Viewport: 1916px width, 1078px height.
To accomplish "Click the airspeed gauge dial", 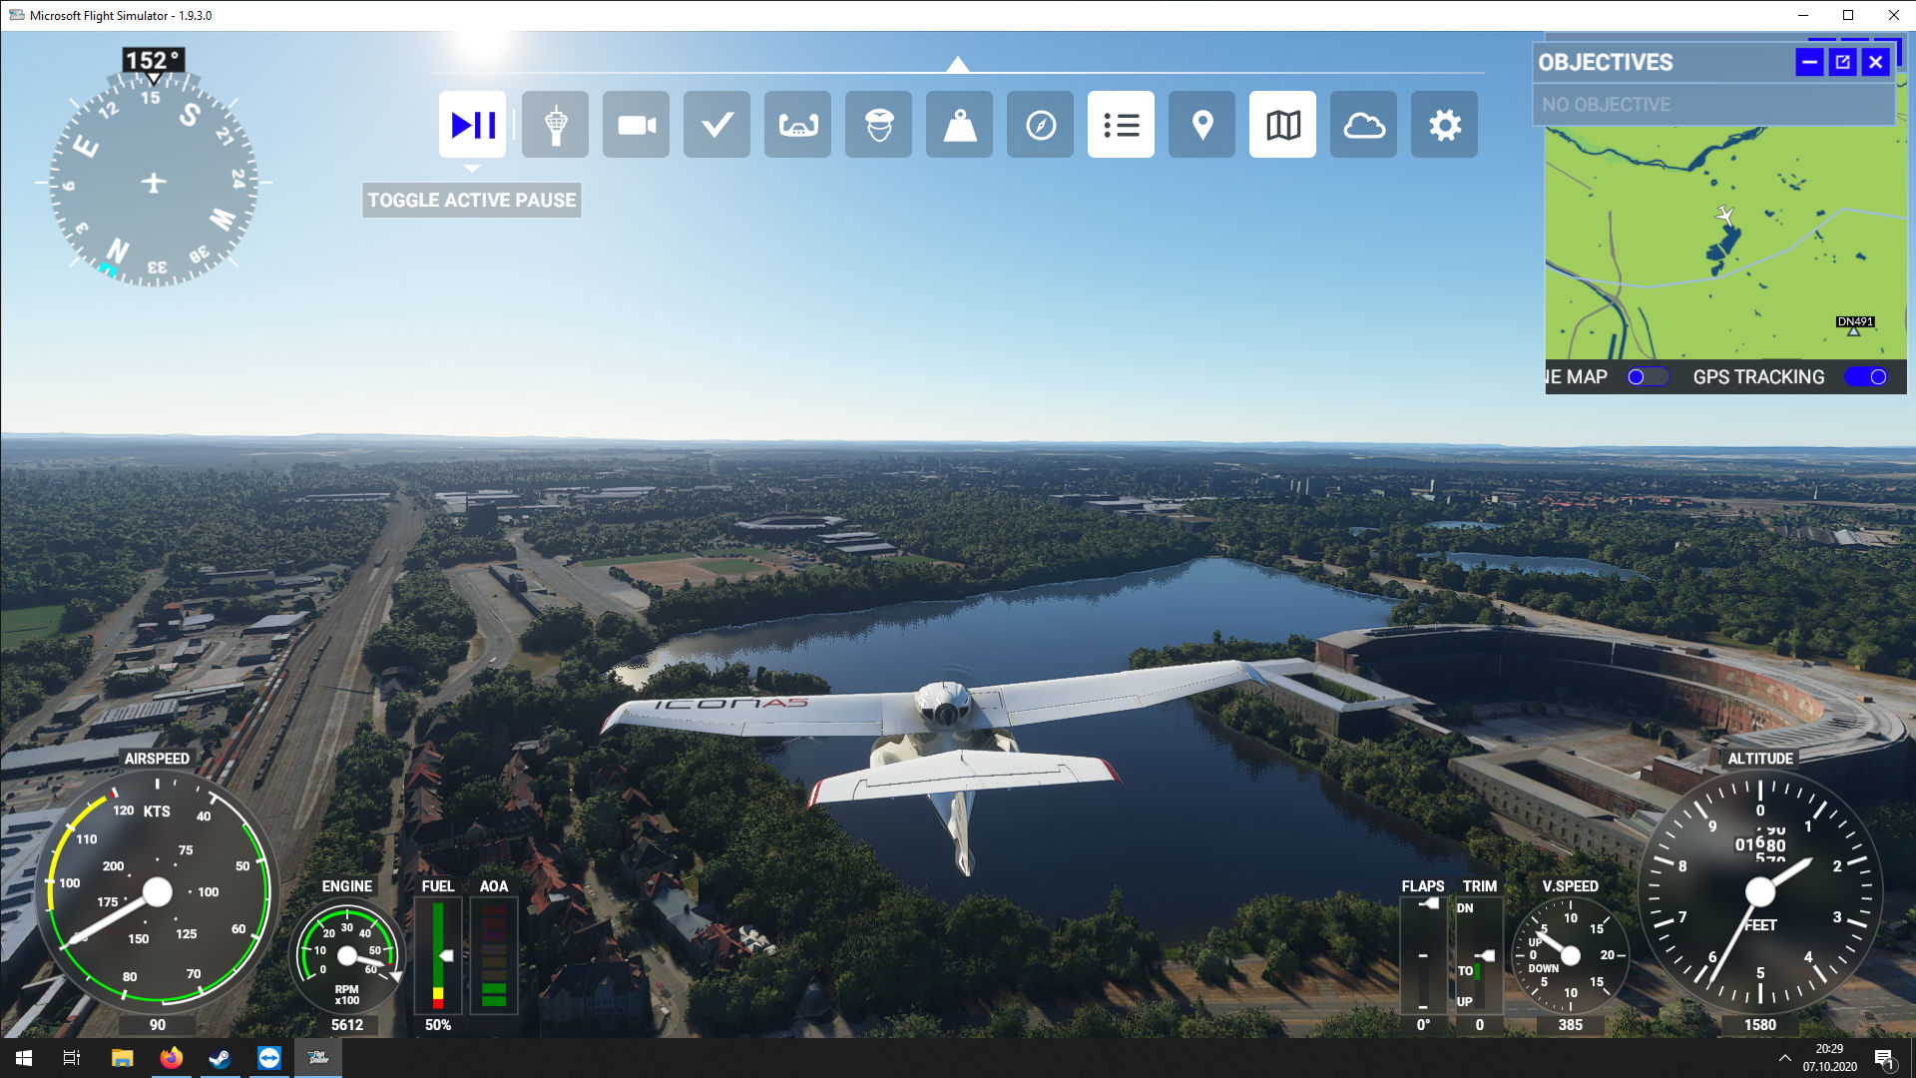I will point(157,891).
